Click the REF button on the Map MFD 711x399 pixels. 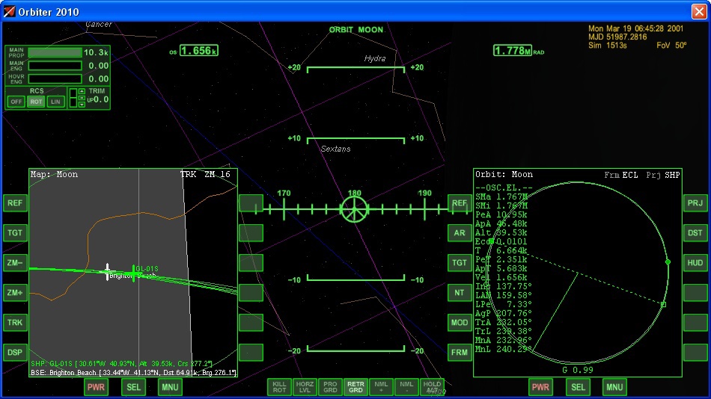(14, 203)
